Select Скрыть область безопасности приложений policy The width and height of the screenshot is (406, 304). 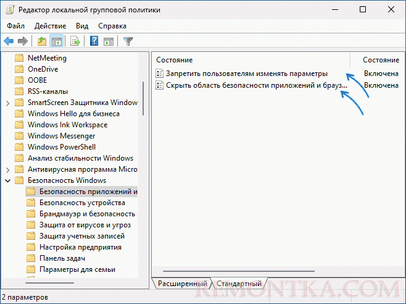click(x=256, y=85)
